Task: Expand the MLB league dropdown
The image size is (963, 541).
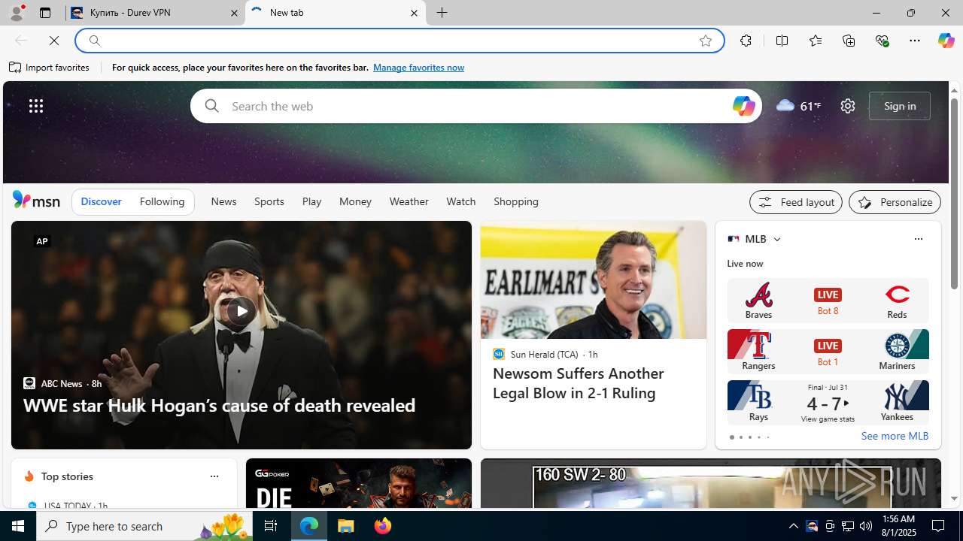Action: click(776, 239)
